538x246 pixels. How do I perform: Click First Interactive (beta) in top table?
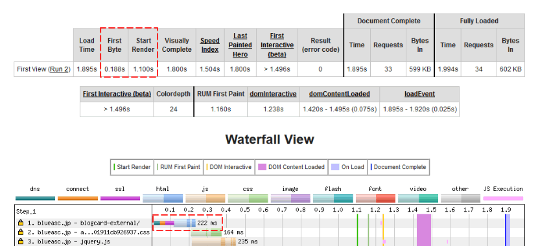click(277, 45)
